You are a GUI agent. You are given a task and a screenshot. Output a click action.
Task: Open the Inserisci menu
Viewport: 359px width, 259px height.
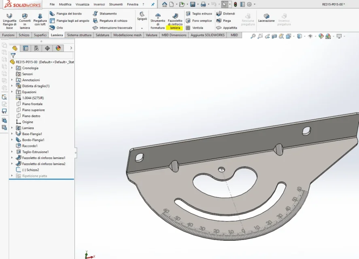(99, 4)
